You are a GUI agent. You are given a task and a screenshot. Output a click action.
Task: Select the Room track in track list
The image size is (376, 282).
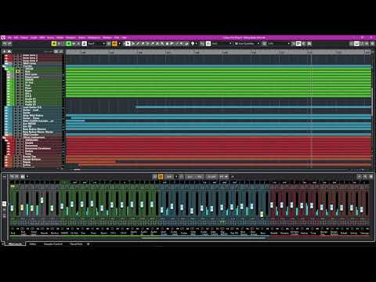click(x=28, y=91)
